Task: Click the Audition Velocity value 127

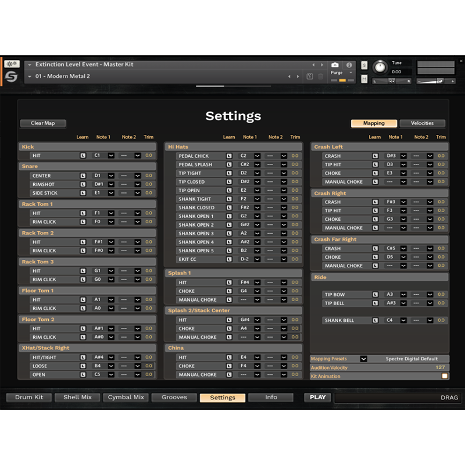Action: coord(440,367)
